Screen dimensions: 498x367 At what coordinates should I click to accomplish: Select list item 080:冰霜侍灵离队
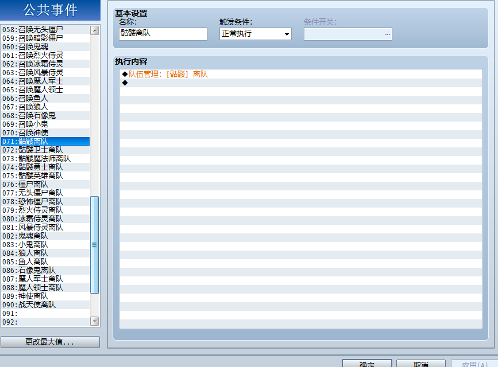coord(45,218)
